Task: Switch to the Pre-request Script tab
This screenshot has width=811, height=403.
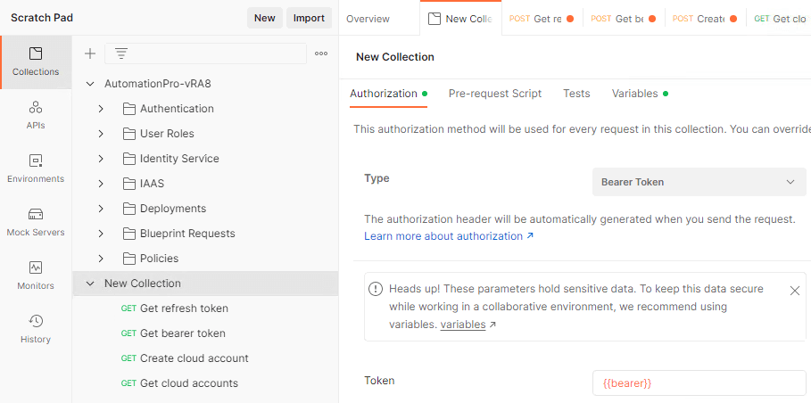Action: point(494,94)
